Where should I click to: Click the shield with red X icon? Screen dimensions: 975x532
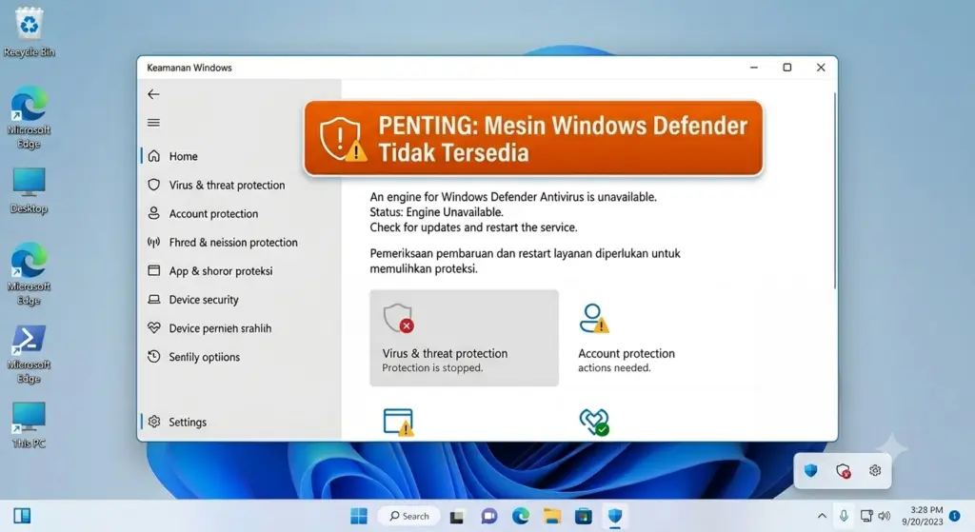[399, 318]
